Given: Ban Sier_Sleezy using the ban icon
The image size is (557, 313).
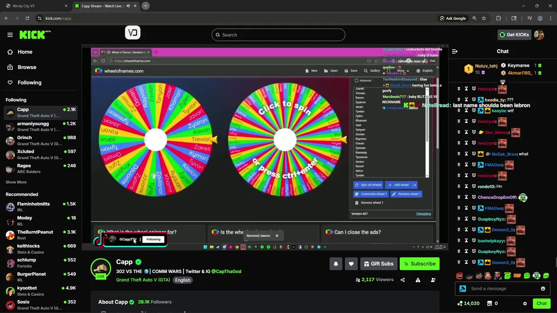Looking at the screenshot, I should click(x=474, y=133).
